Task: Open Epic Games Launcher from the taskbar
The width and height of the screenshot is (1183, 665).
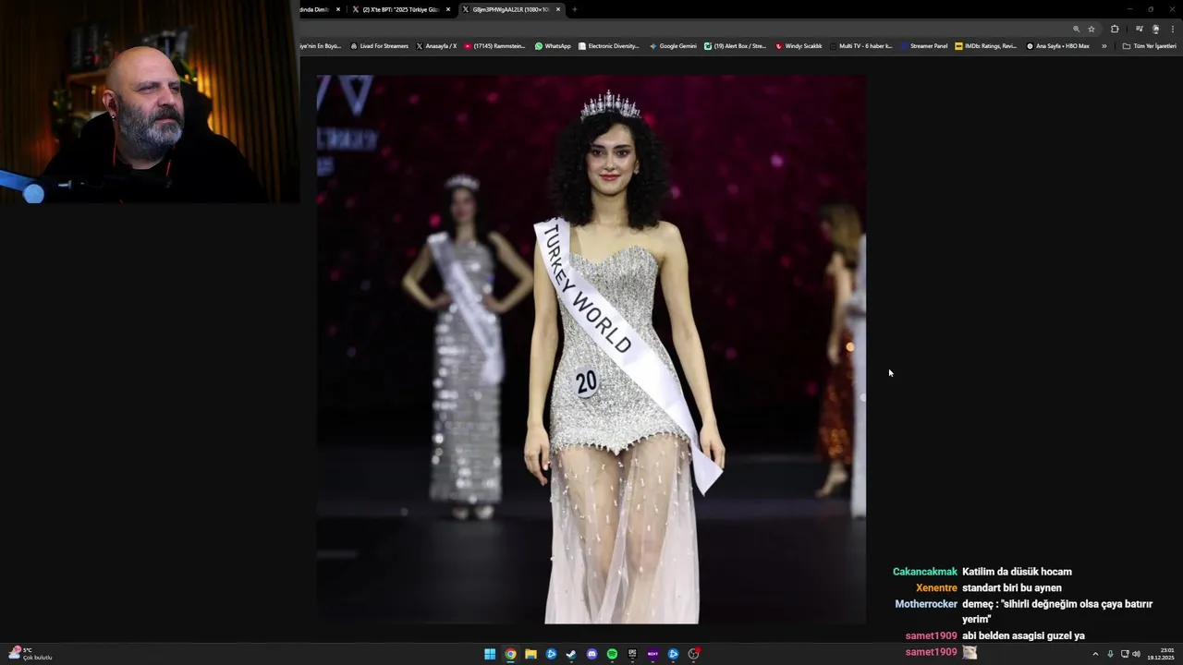Action: tap(632, 654)
